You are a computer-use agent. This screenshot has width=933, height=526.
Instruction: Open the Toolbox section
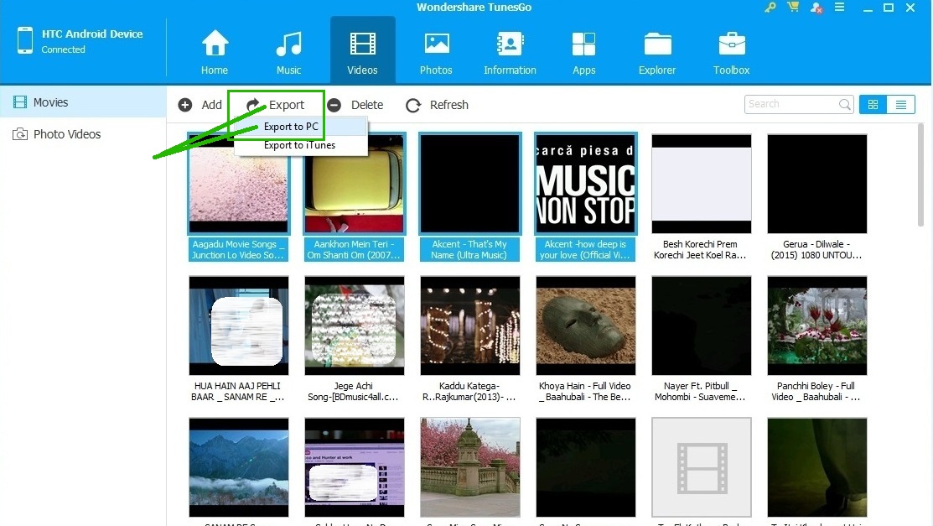point(731,52)
